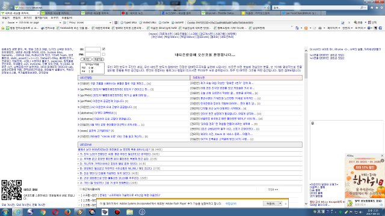This screenshot has width=385, height=216.
Task: Click the add-to-favorites-bar star icon
Action: [3, 28]
